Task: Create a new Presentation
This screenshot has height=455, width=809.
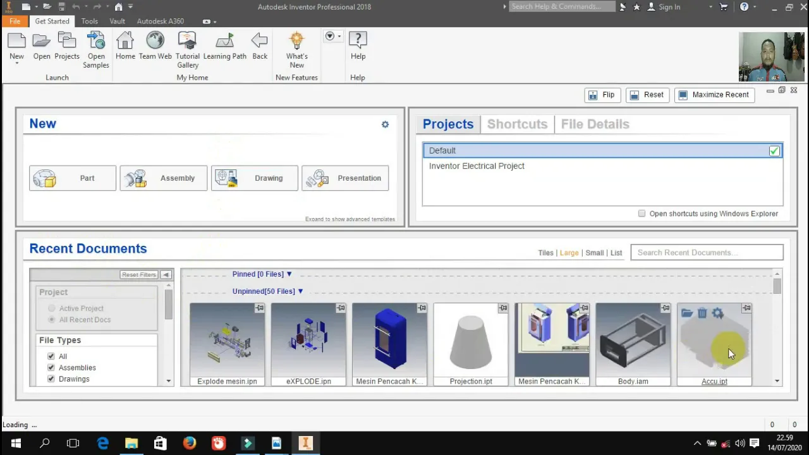Action: tap(345, 178)
